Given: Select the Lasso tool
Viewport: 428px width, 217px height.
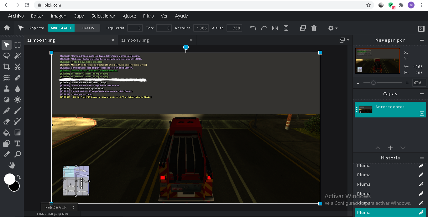Looking at the screenshot, I should [x=7, y=56].
